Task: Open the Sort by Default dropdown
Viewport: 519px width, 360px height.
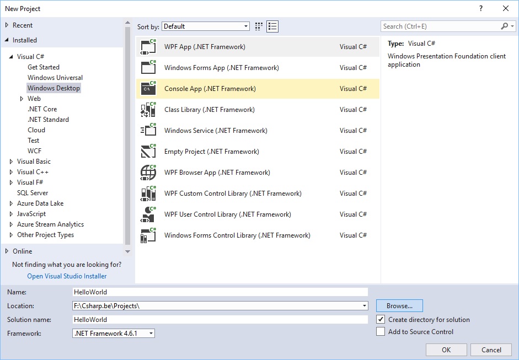Action: pyautogui.click(x=206, y=26)
